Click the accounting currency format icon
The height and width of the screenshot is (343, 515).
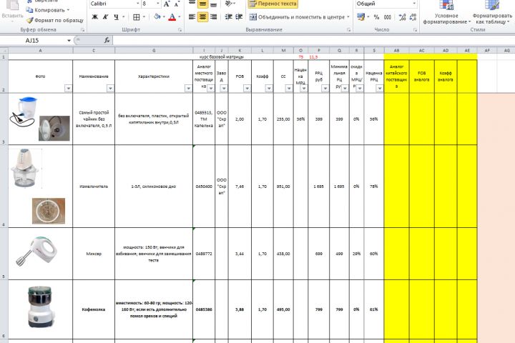pos(360,16)
